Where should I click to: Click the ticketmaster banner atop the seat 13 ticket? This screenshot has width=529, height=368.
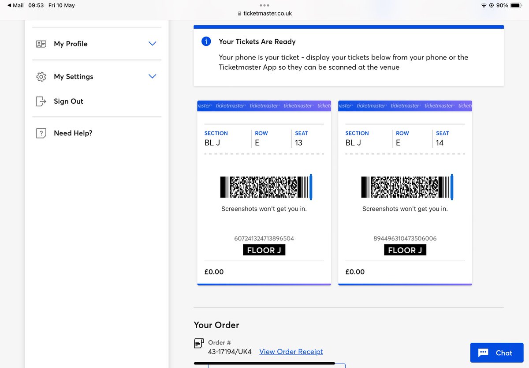(264, 105)
